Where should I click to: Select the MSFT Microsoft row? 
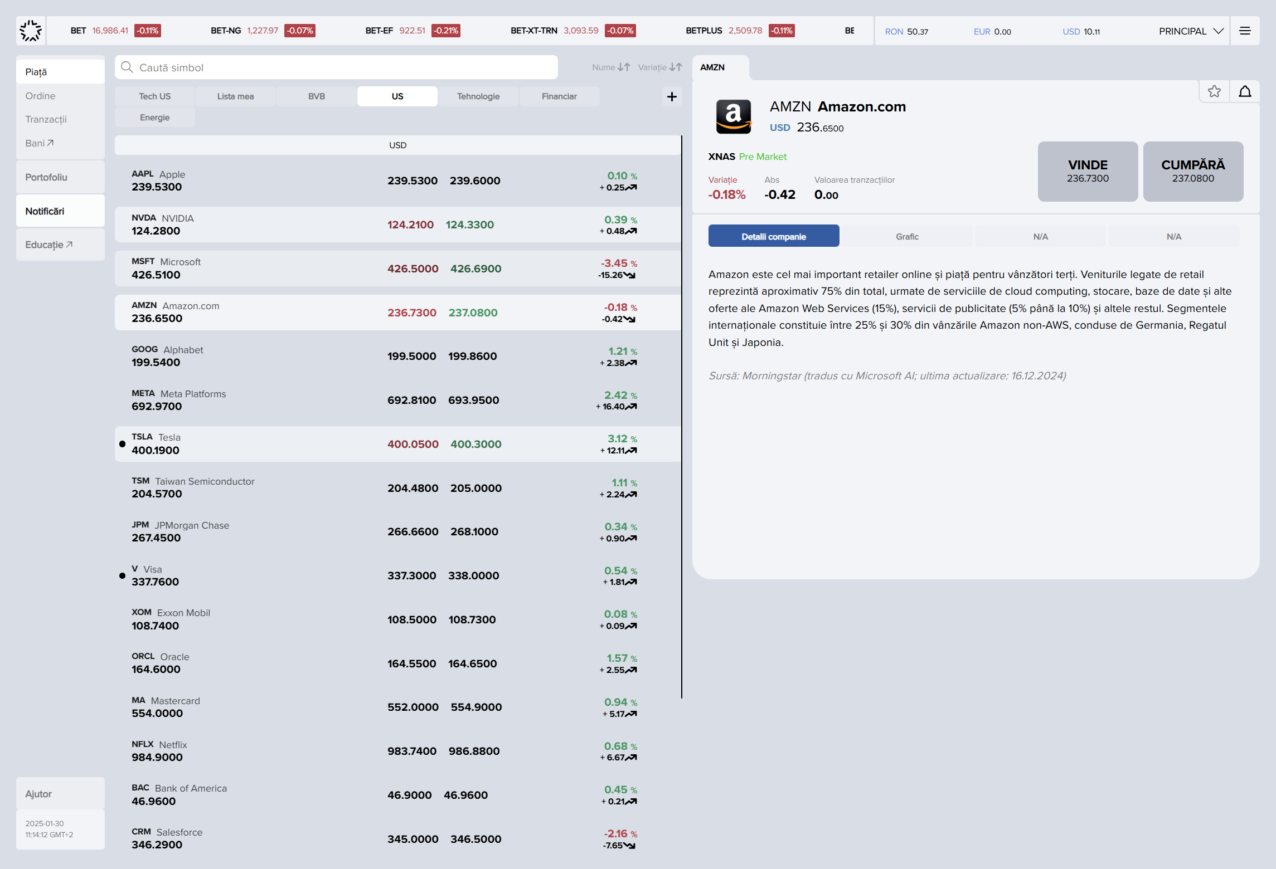(x=397, y=268)
